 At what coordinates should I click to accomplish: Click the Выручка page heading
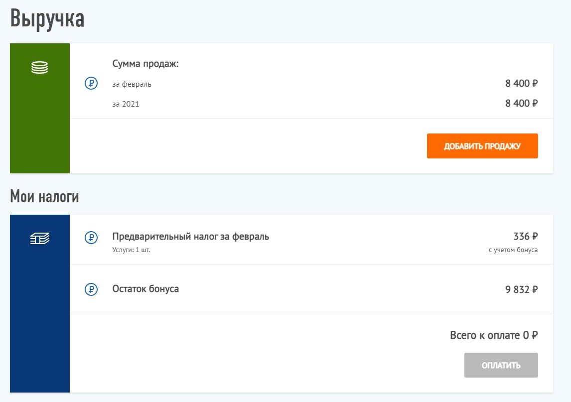pyautogui.click(x=47, y=19)
